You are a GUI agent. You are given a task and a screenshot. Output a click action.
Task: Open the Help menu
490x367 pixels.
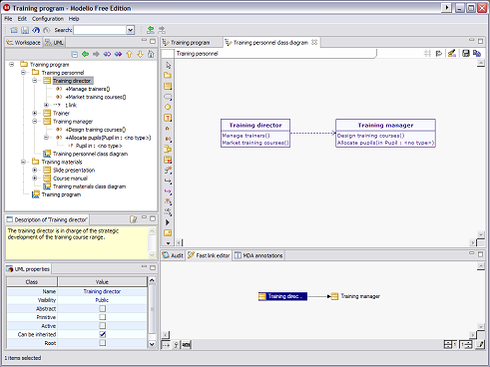pos(74,19)
